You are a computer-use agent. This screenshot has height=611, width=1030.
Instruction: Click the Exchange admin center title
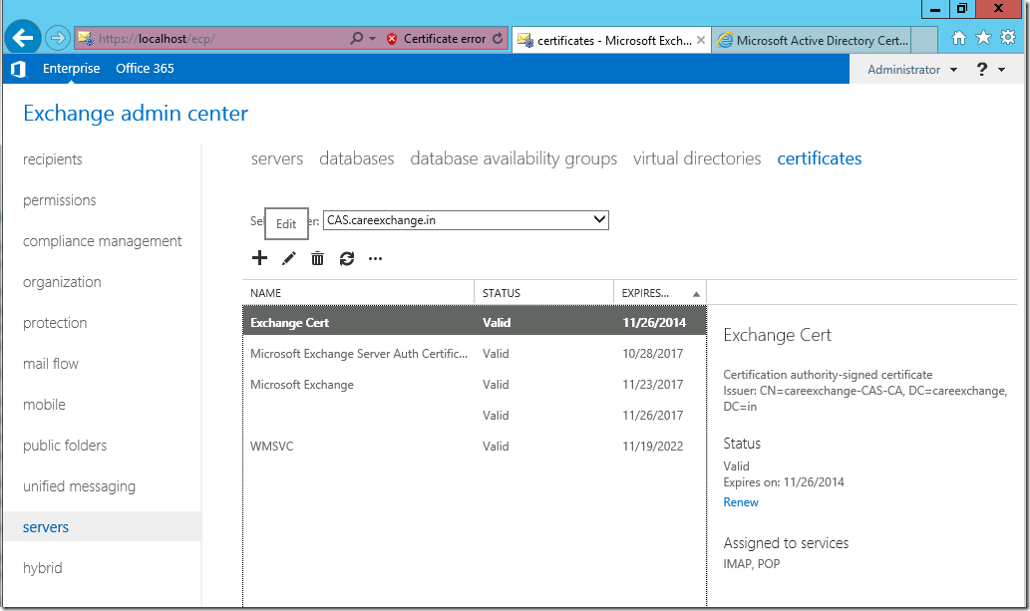click(x=136, y=113)
